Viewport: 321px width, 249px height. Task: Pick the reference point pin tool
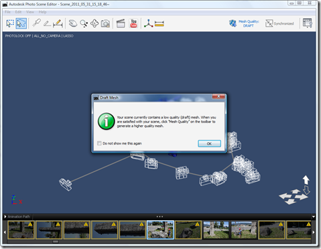36,23
